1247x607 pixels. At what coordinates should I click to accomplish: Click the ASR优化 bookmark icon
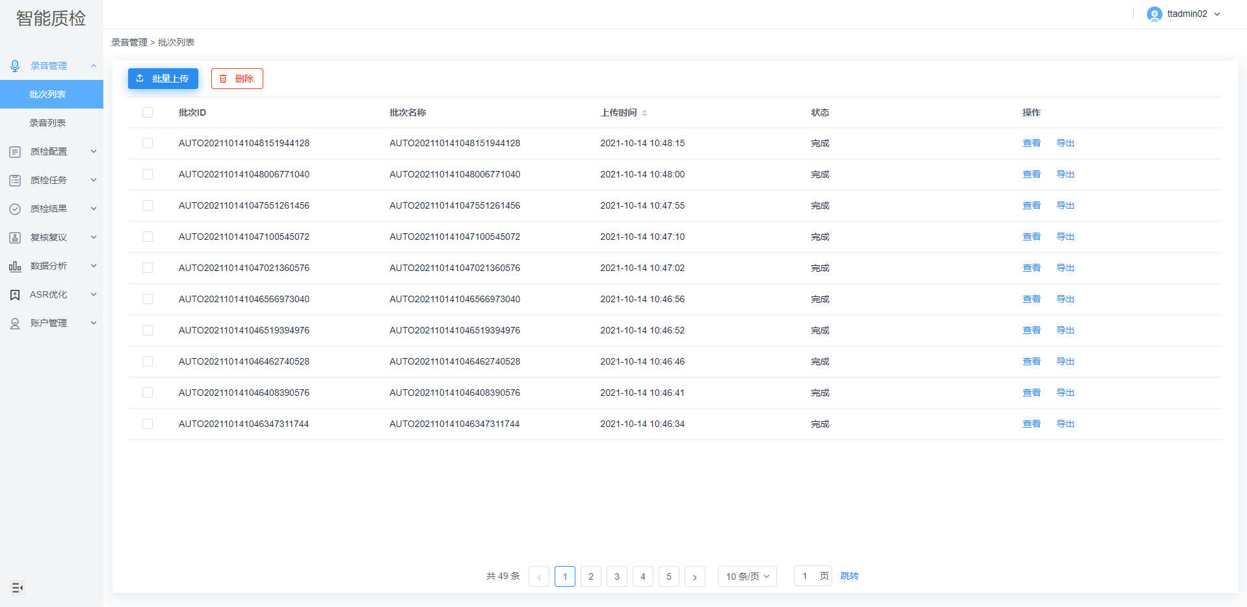[x=15, y=295]
